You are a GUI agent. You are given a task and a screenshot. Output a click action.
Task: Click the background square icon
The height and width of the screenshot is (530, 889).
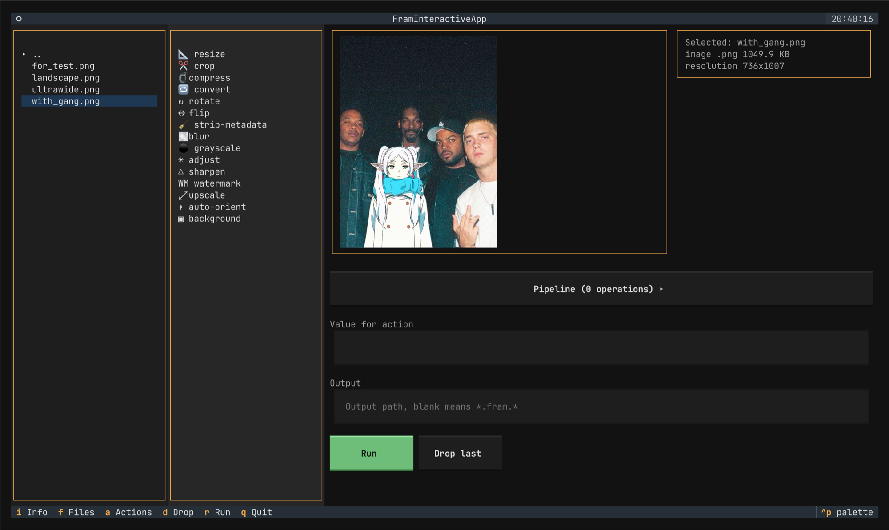point(181,219)
